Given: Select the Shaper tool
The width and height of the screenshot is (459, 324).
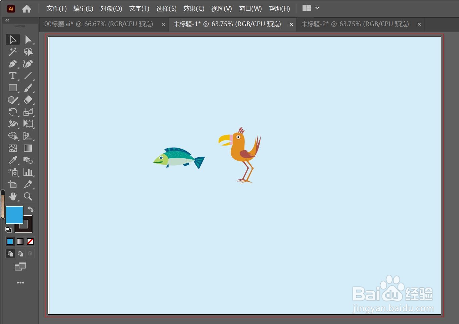Looking at the screenshot, I should pyautogui.click(x=13, y=100).
